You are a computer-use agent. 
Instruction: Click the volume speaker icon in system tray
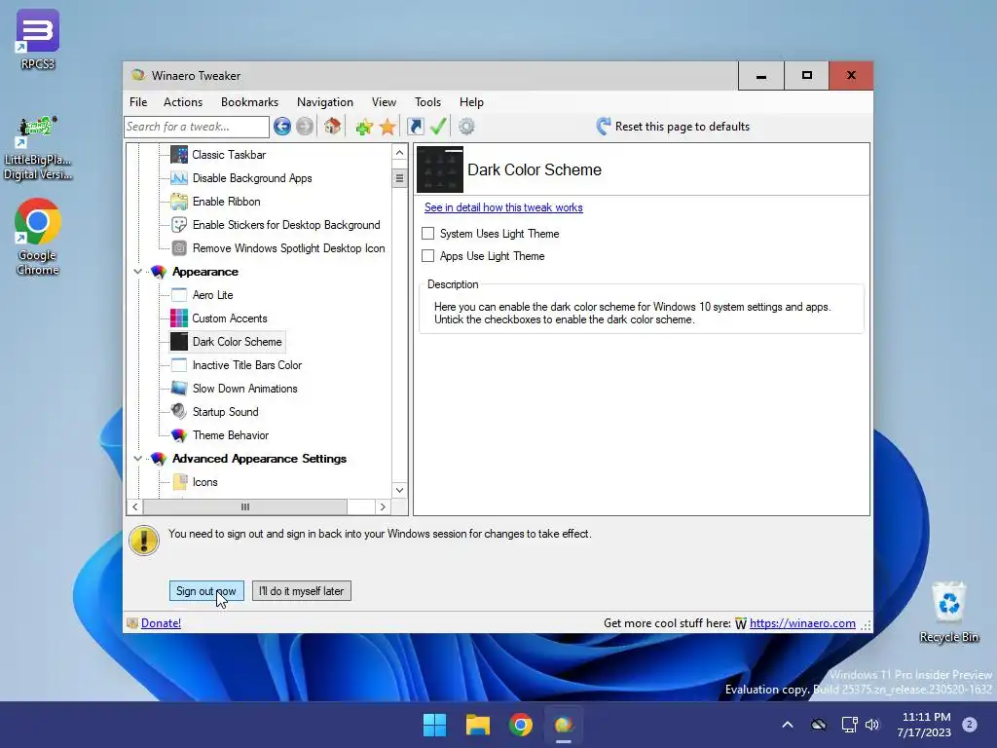pos(872,725)
